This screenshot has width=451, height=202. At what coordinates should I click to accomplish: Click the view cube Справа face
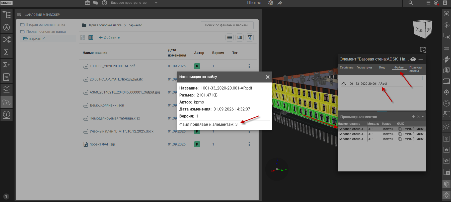419,30
